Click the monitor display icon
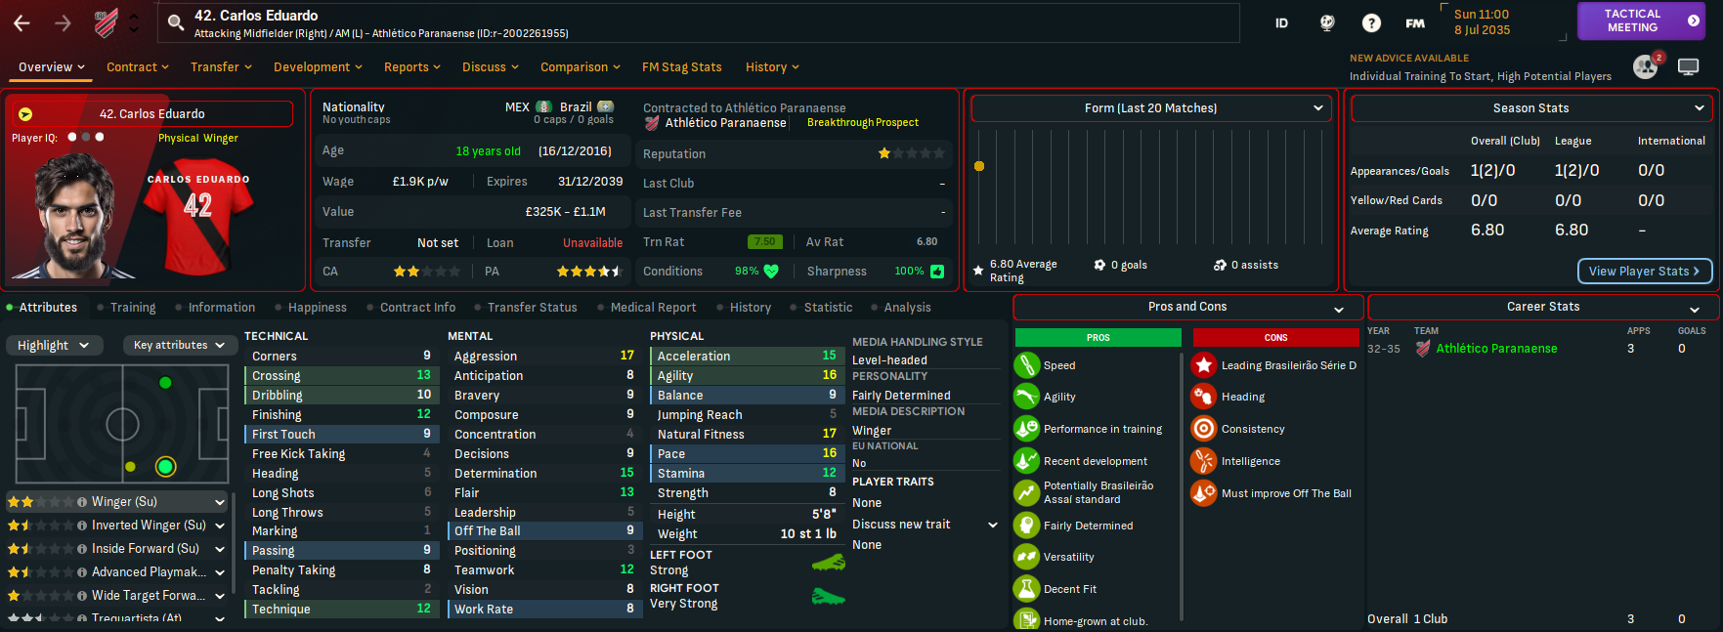Image resolution: width=1723 pixels, height=632 pixels. pyautogui.click(x=1688, y=66)
